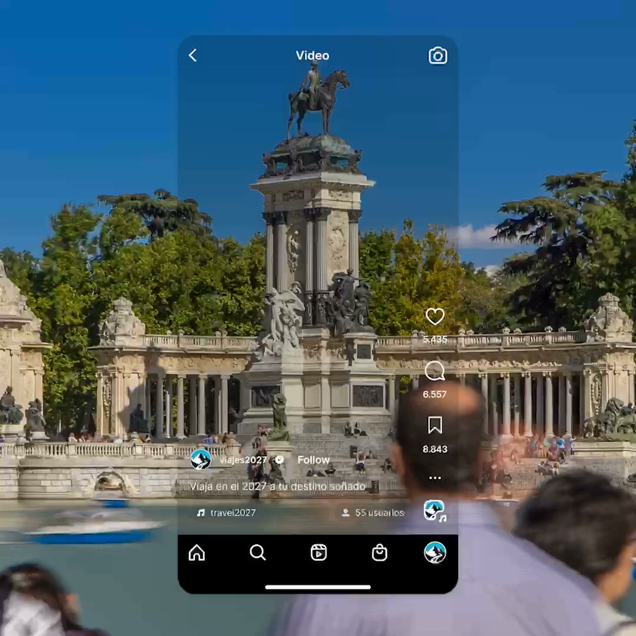Tap the verified badge beside viajes2027

pos(279,459)
